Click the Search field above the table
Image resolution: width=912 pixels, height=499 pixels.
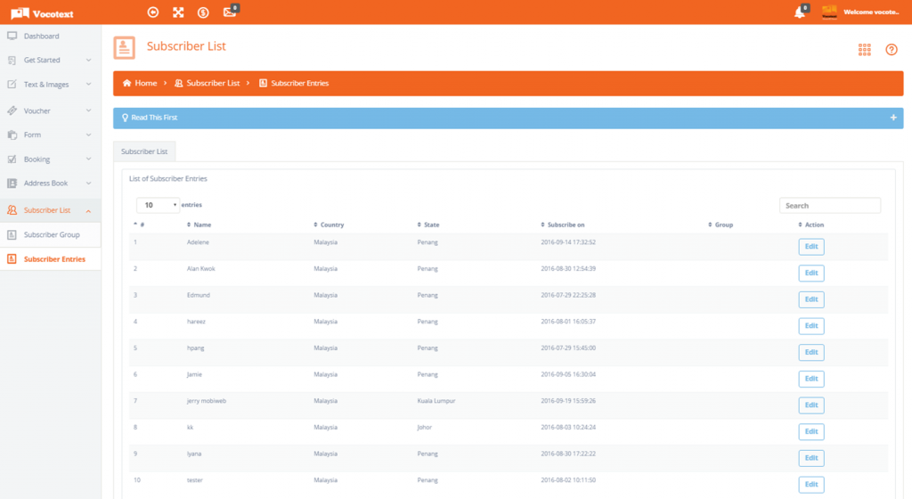coord(829,205)
